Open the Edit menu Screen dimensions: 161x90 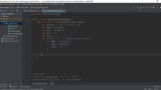pos(2,4)
